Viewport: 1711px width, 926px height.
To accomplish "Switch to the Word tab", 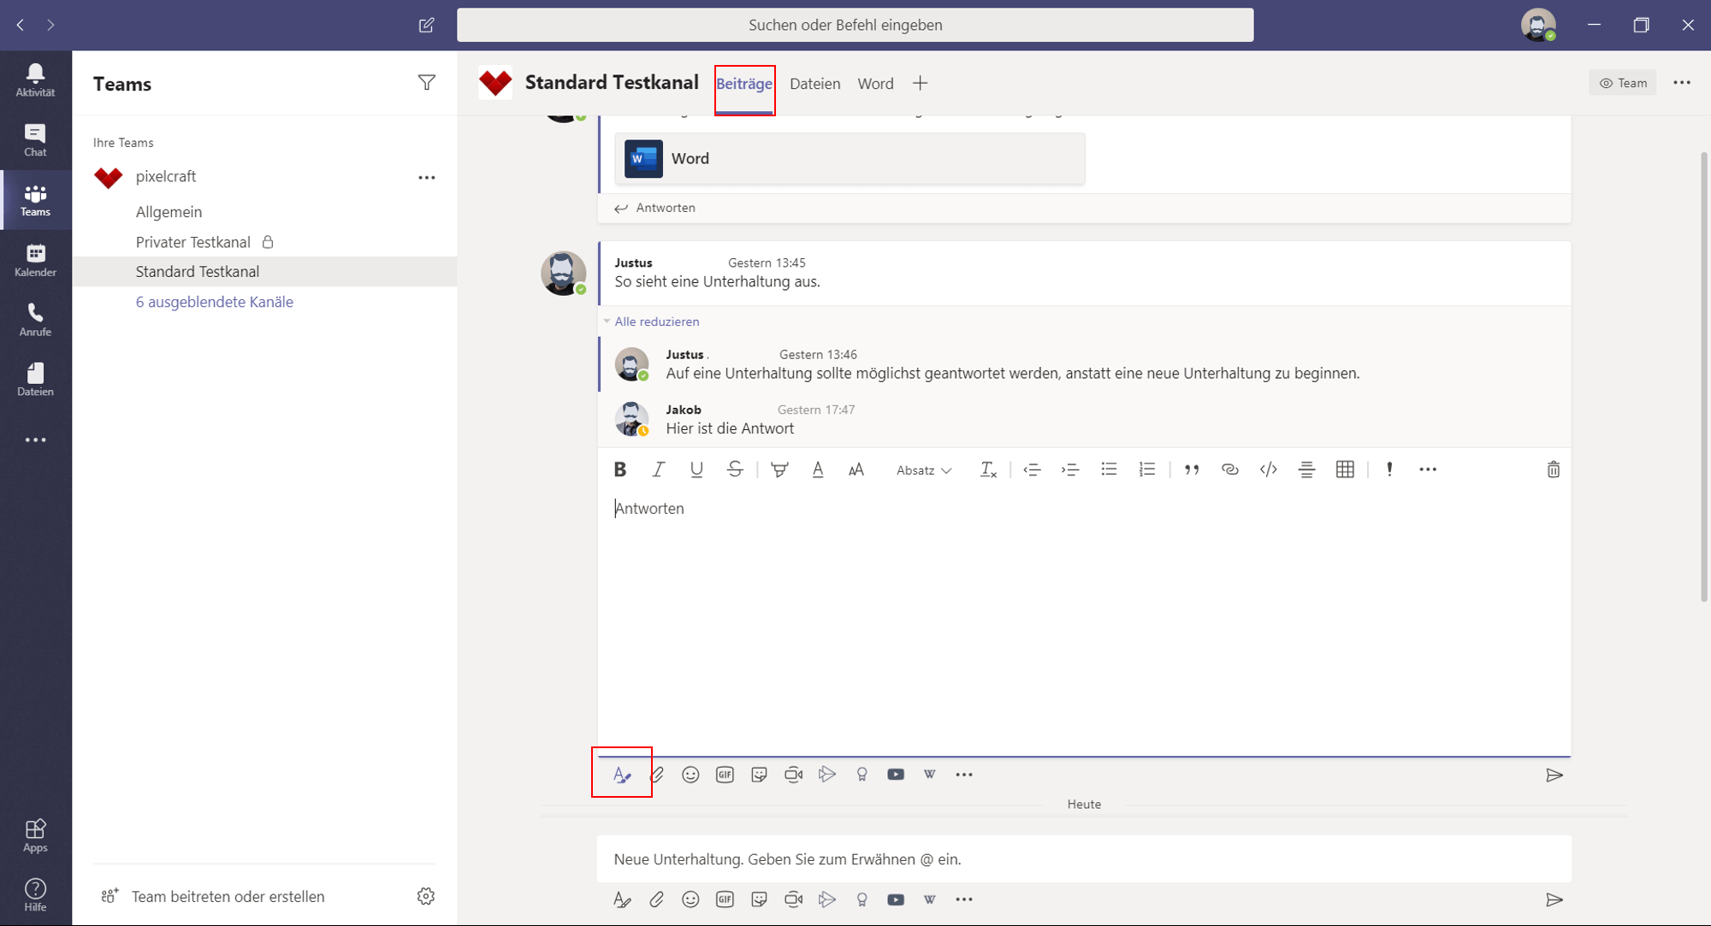I will 875,84.
